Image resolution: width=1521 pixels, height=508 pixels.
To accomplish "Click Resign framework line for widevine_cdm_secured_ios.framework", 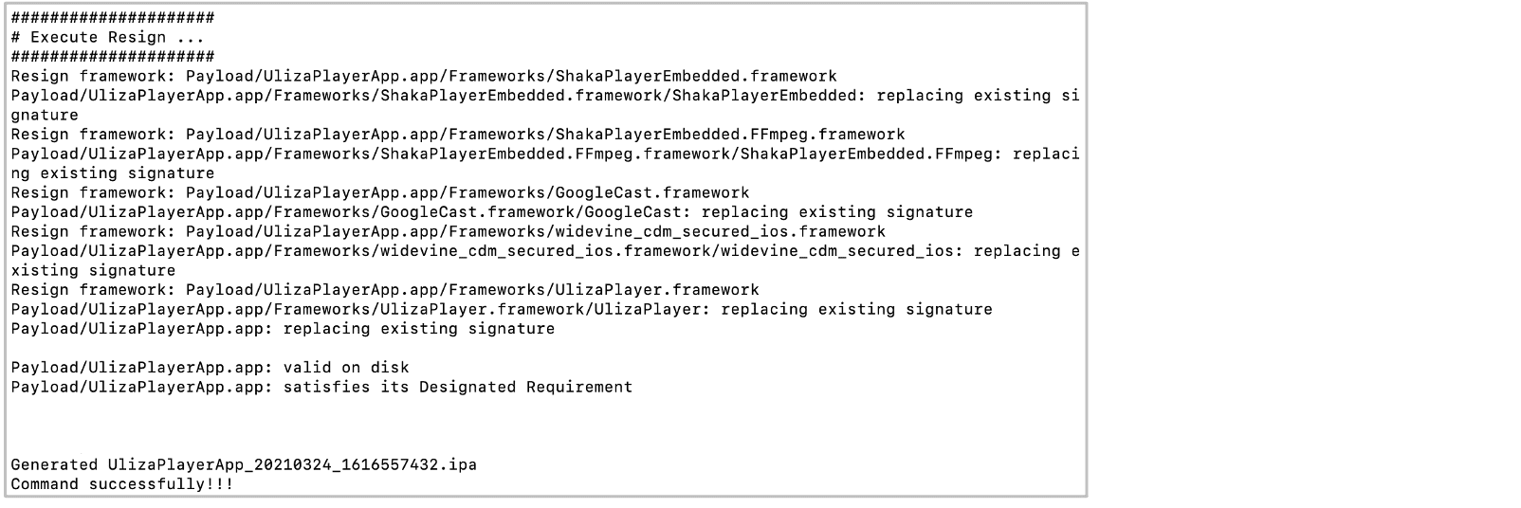I will click(x=448, y=232).
